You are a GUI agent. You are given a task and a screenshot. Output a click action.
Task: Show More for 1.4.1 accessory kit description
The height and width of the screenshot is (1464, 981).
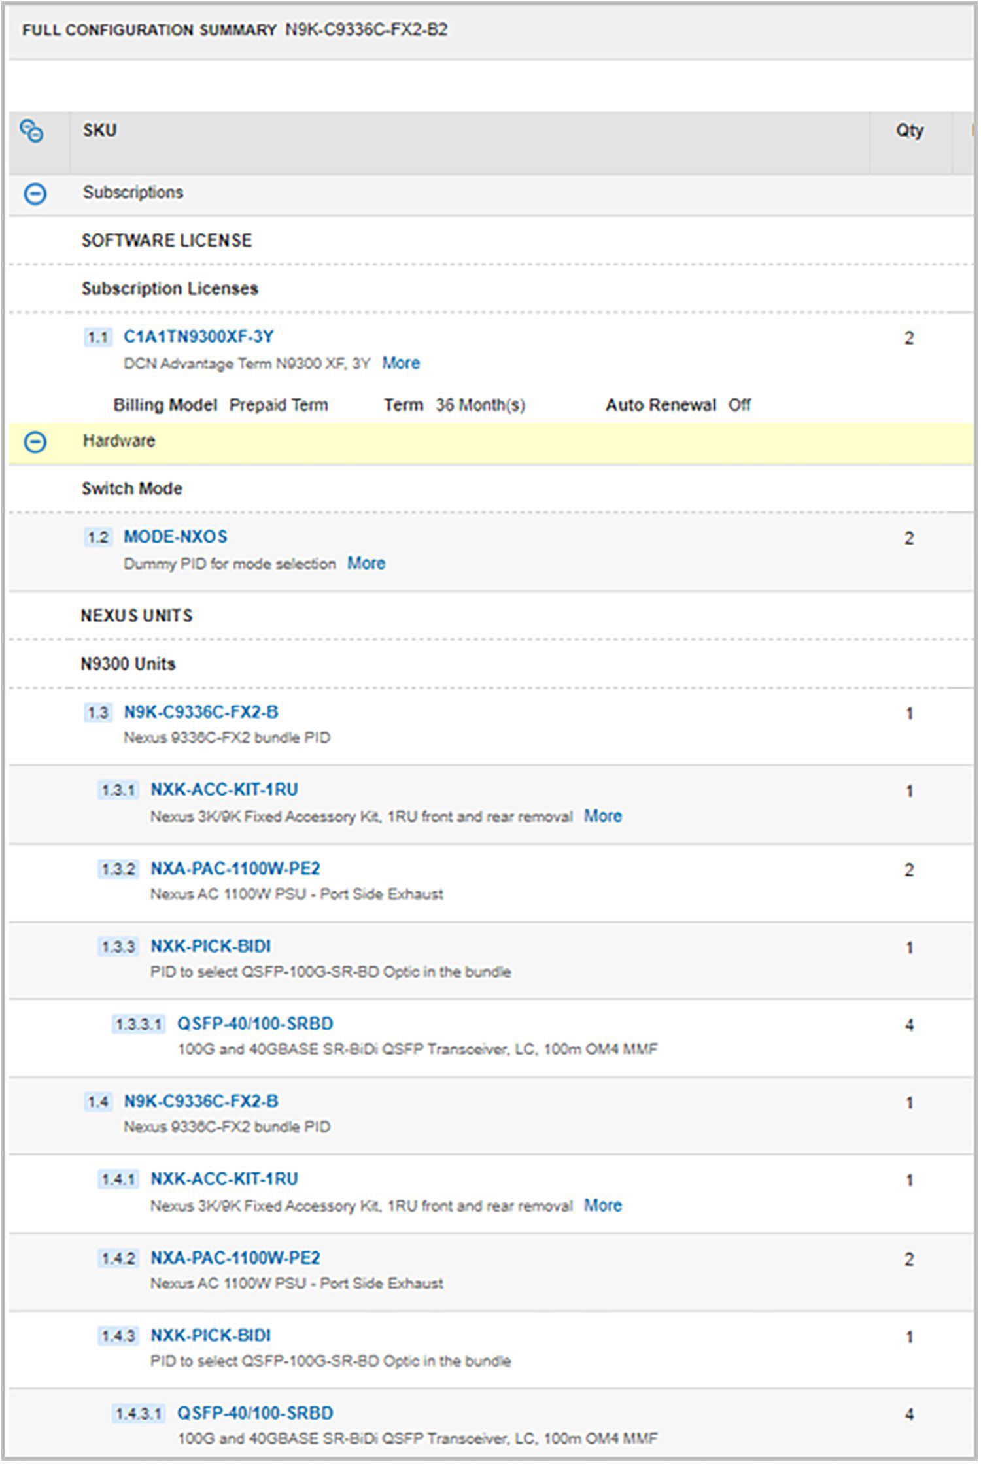pyautogui.click(x=603, y=1205)
